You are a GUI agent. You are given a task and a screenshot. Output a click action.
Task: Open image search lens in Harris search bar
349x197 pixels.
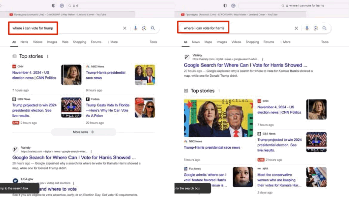[316, 28]
